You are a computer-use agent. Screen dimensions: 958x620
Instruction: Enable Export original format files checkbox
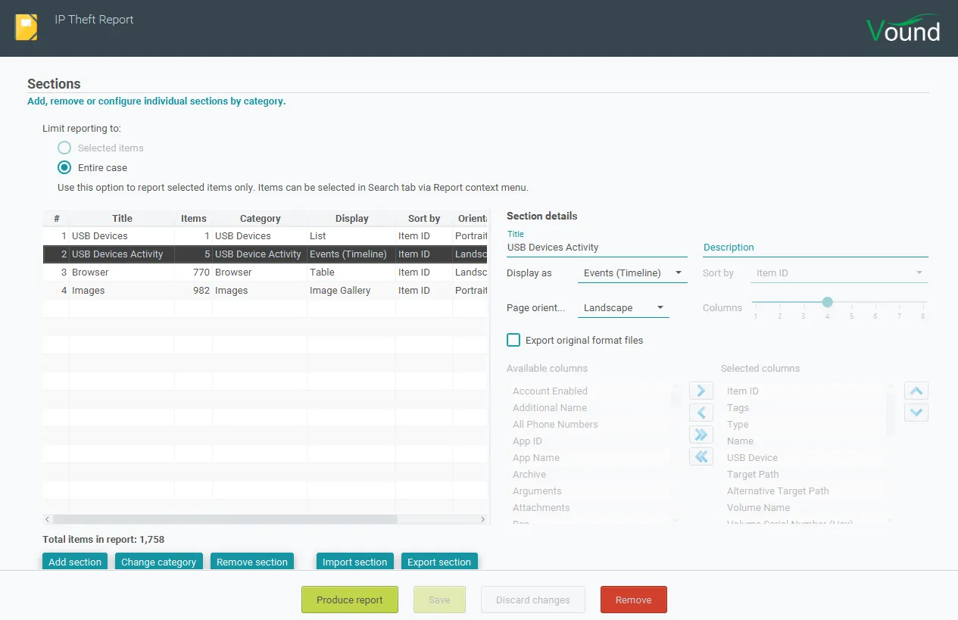[x=513, y=340]
